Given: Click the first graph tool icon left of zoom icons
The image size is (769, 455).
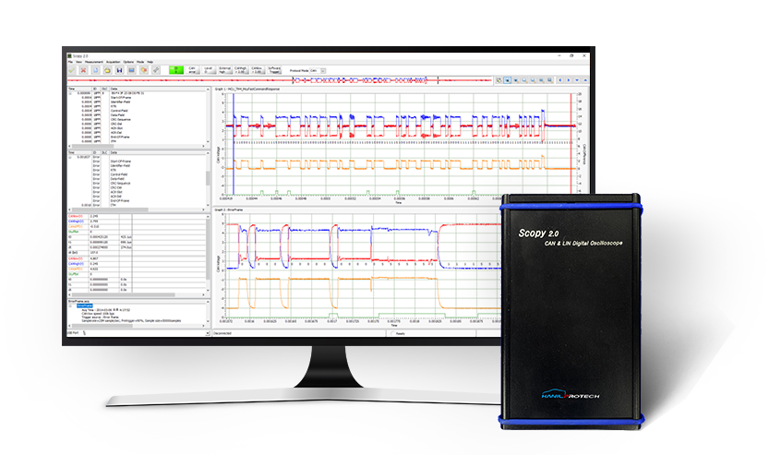Looking at the screenshot, I should [499, 80].
